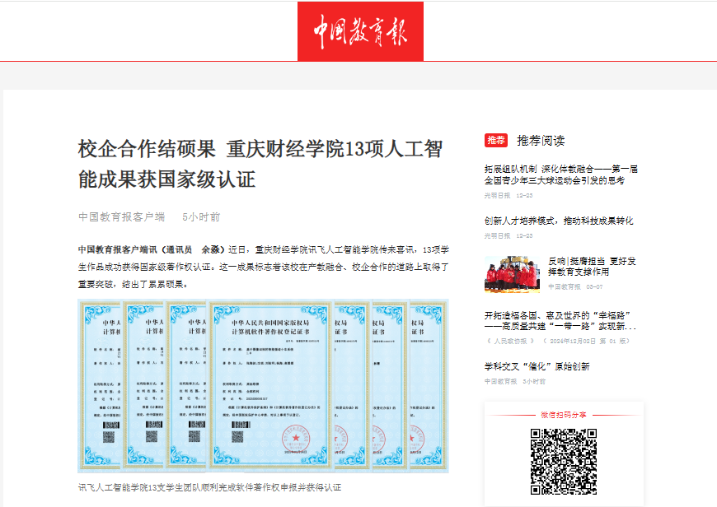Click the article's opening body paragraph
Image resolution: width=717 pixels, height=507 pixels.
click(264, 266)
